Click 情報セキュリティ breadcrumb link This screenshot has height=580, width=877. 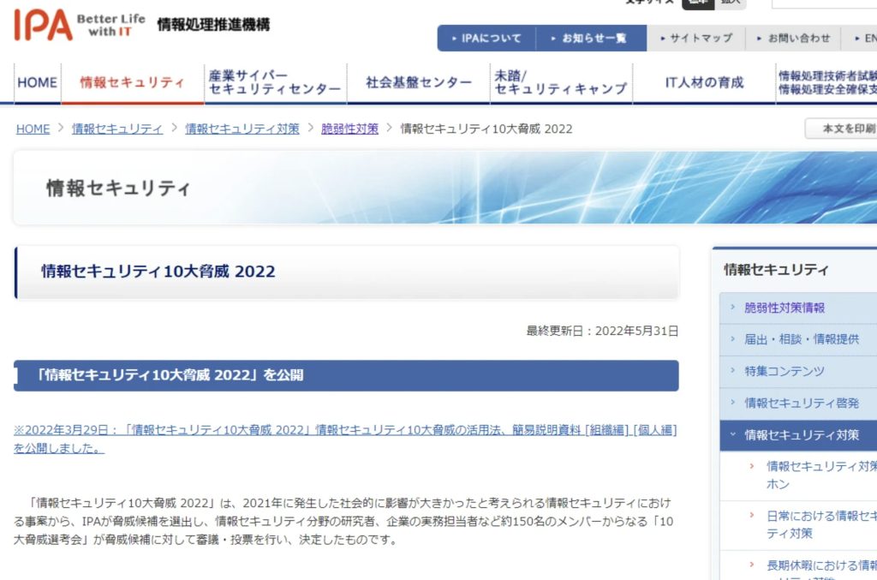(117, 129)
